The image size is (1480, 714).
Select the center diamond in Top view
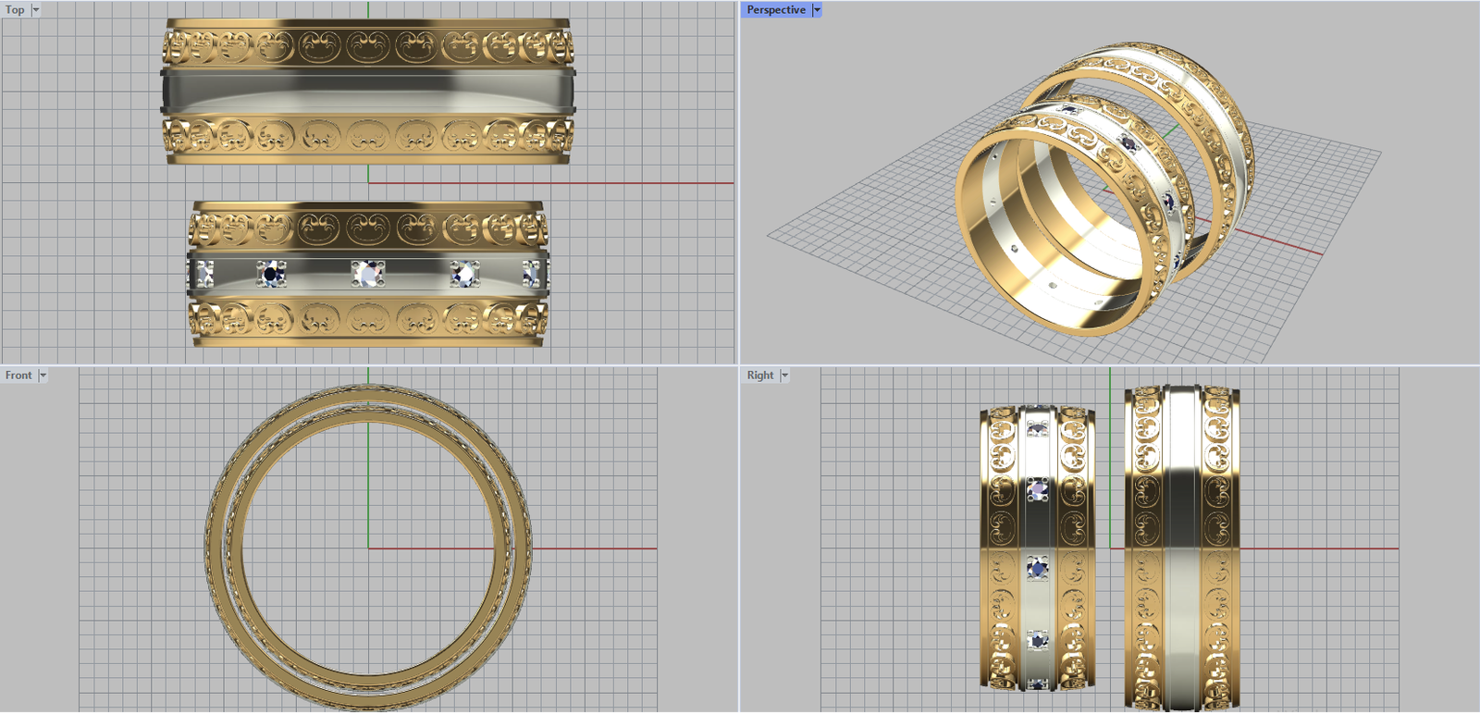click(368, 274)
